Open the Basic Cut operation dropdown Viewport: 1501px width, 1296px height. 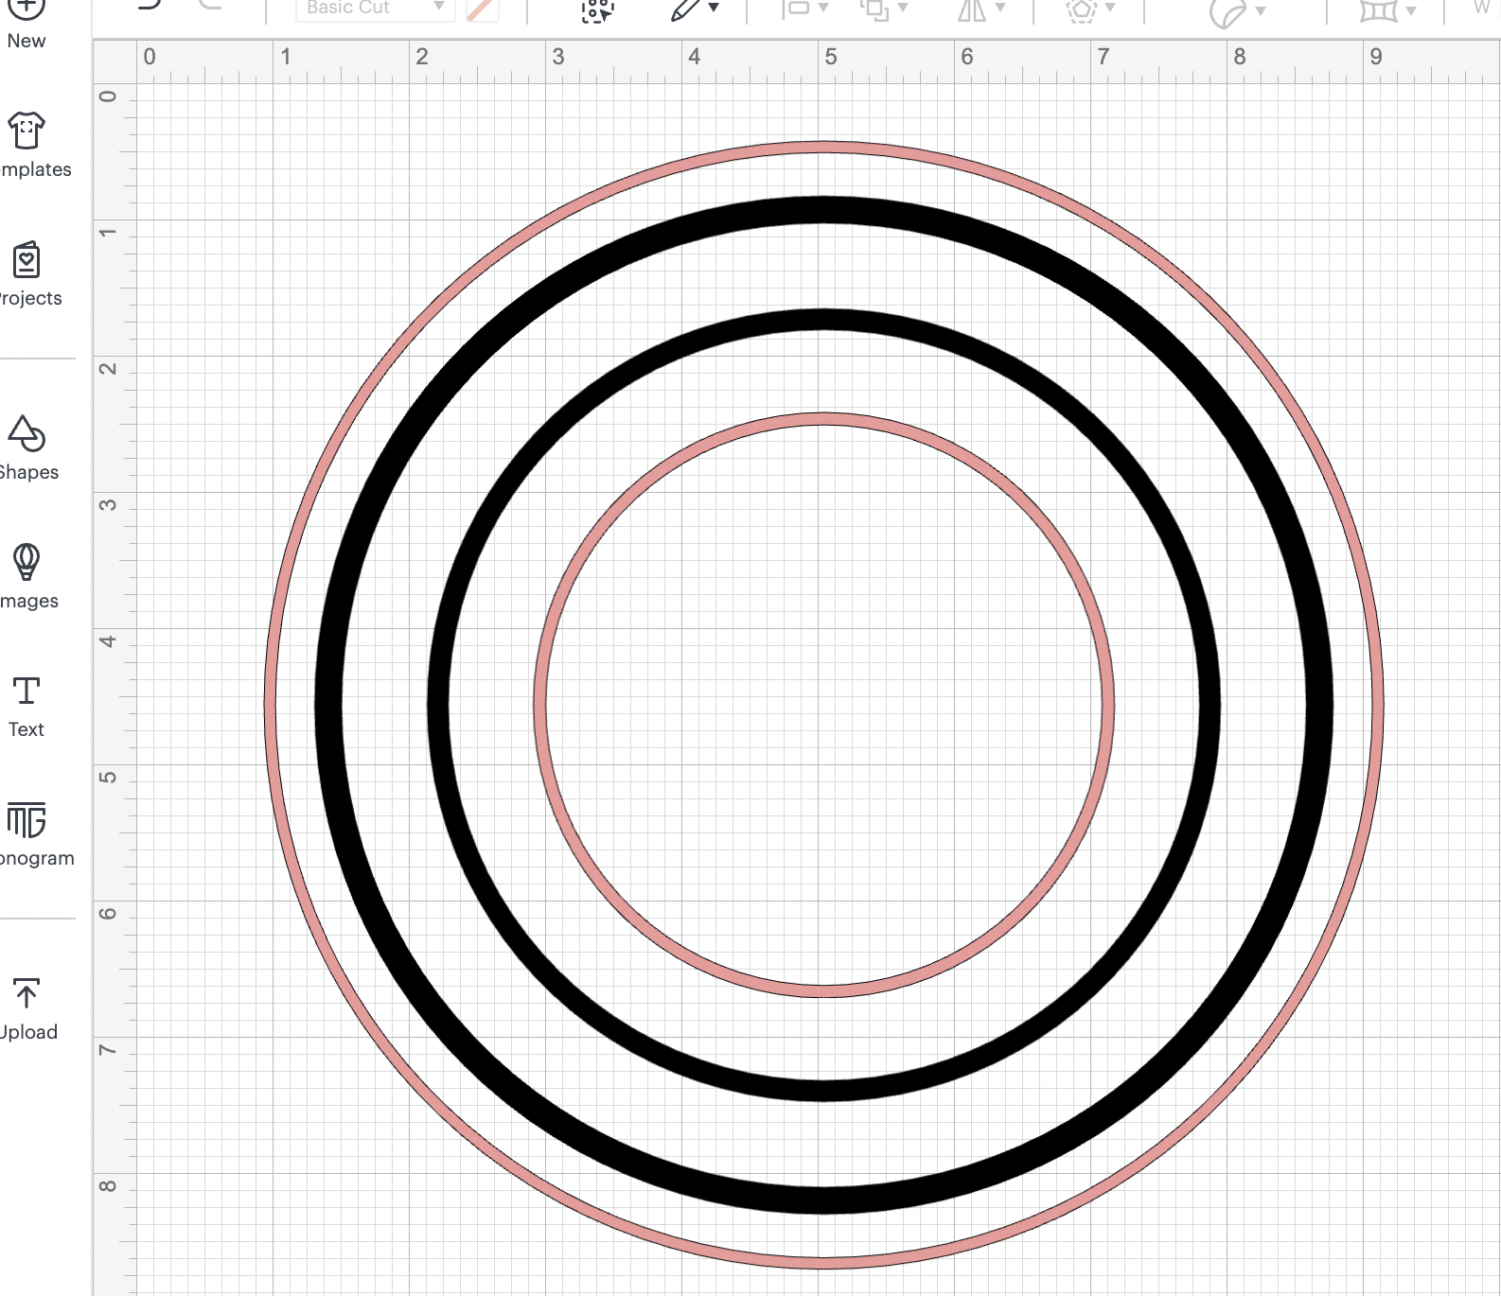click(x=375, y=9)
